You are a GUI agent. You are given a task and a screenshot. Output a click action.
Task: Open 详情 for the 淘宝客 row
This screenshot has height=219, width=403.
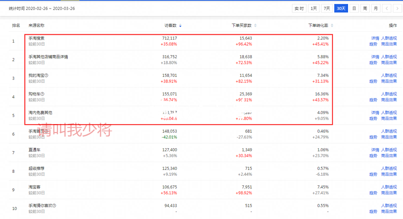tap(375, 187)
